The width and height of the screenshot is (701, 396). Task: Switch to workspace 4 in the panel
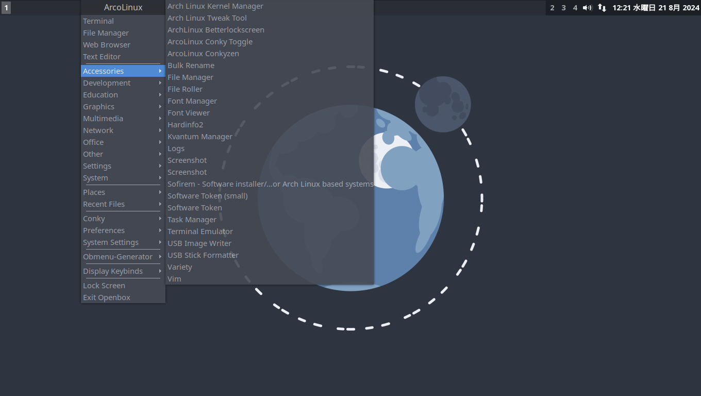coord(575,8)
